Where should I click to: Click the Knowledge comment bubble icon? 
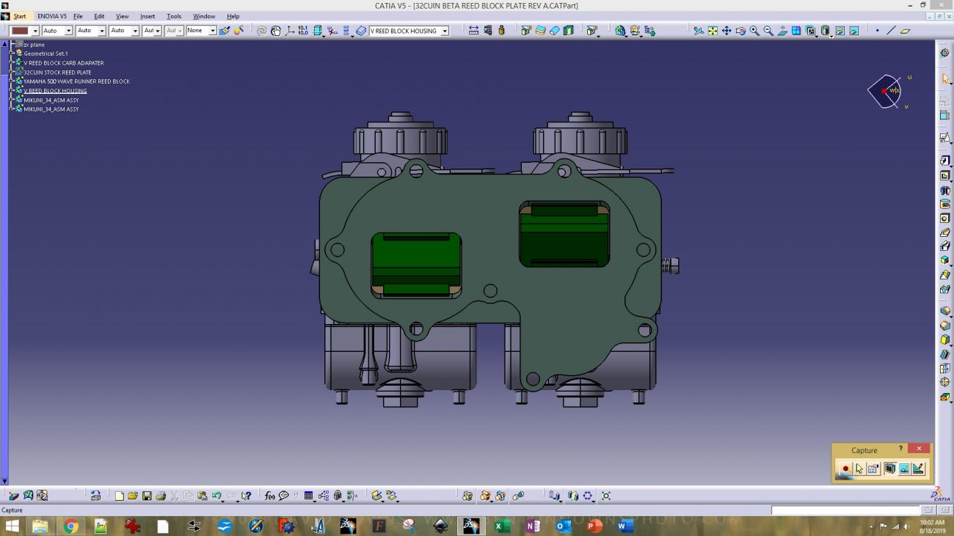pyautogui.click(x=283, y=496)
